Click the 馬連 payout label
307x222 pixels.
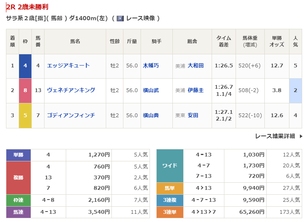(18, 212)
